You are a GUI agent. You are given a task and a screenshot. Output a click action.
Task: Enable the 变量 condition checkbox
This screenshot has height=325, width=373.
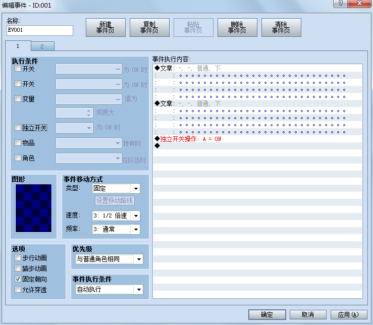(18, 99)
